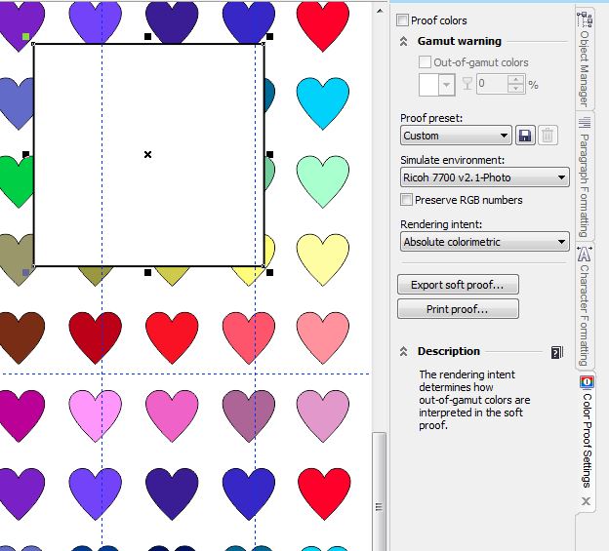Enable the Proof colors checkbox
This screenshot has height=551, width=609.
tap(402, 20)
